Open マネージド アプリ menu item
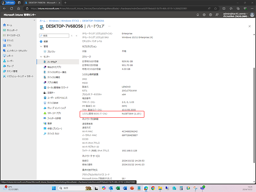Screen dimensions: 256x192 52,113
